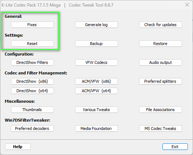Open ACM/VFW (x64) management

pyautogui.click(x=96, y=91)
